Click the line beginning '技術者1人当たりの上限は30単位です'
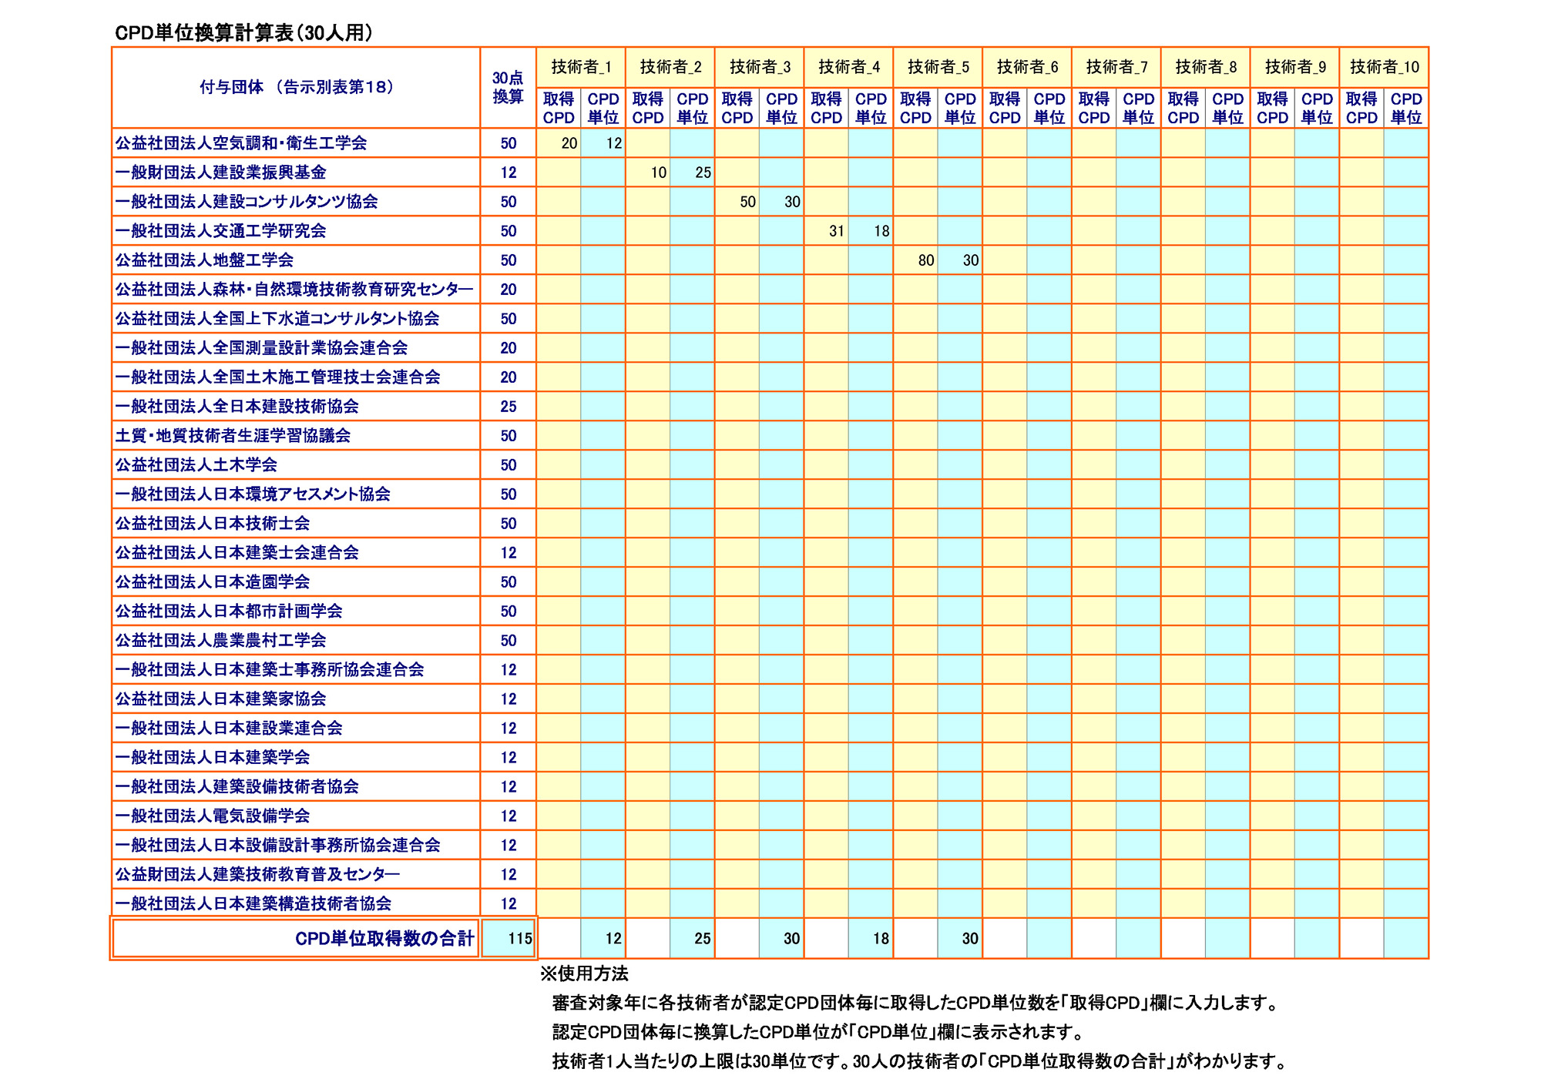This screenshot has width=1541, height=1089. pyautogui.click(x=921, y=1061)
